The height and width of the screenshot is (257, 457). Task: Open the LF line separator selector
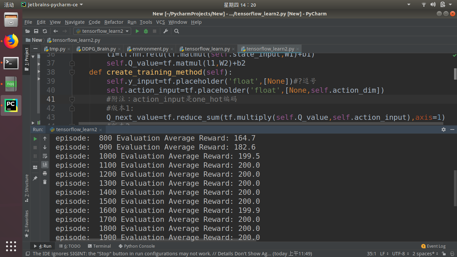pyautogui.click(x=384, y=254)
